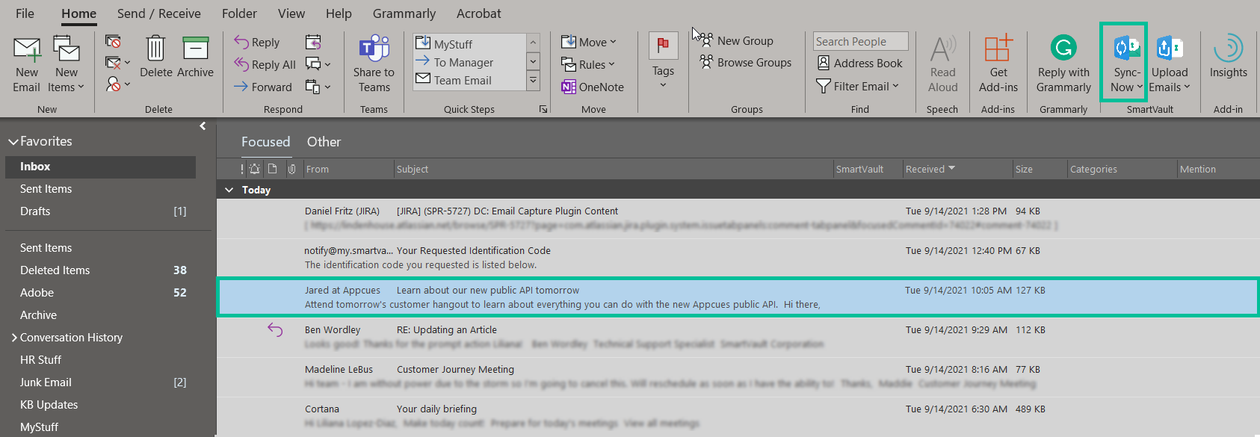Click the Reply All button
Viewport: 1260px width, 437px height.
click(x=265, y=65)
